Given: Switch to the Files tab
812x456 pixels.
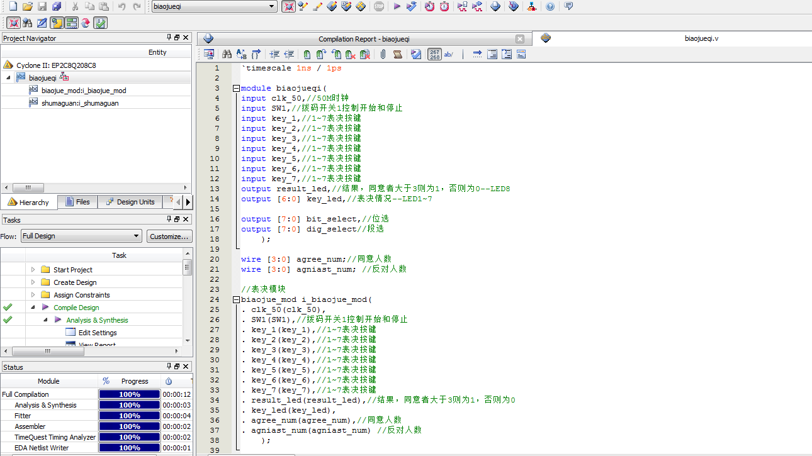Looking at the screenshot, I should pos(77,202).
